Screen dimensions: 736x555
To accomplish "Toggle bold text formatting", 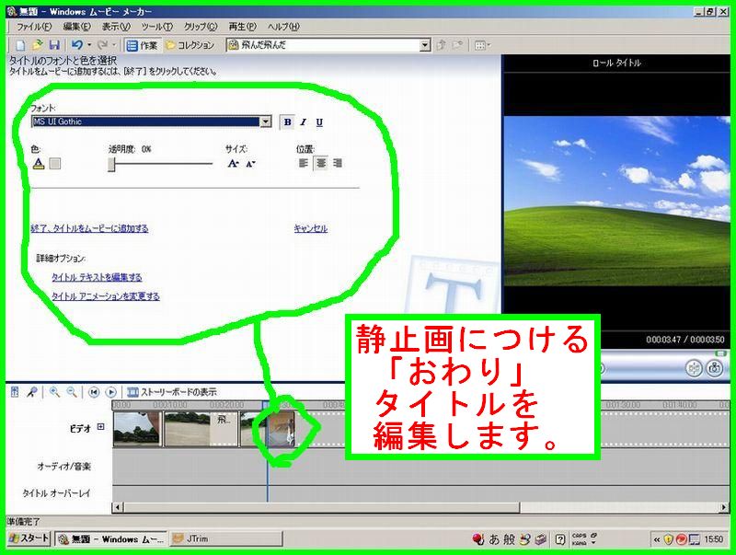I will tap(287, 122).
